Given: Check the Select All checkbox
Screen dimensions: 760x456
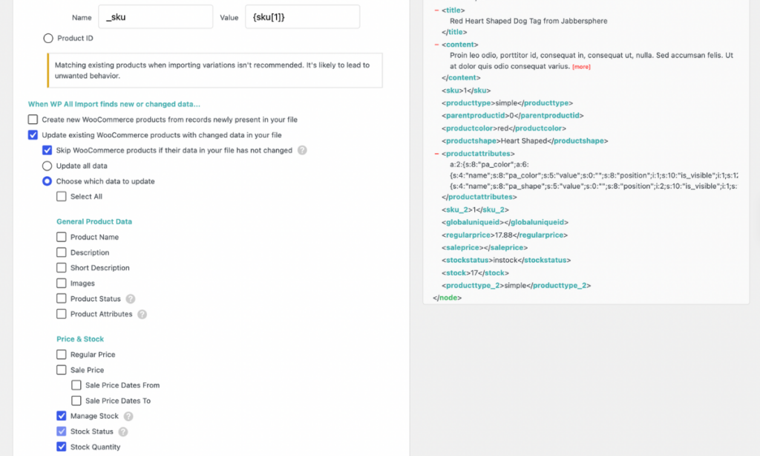Looking at the screenshot, I should coord(61,197).
